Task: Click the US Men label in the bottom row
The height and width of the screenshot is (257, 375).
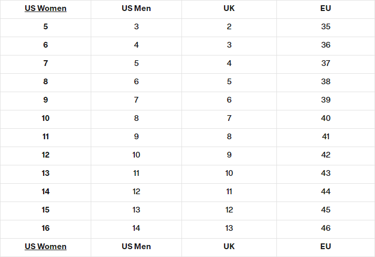Action: point(136,247)
